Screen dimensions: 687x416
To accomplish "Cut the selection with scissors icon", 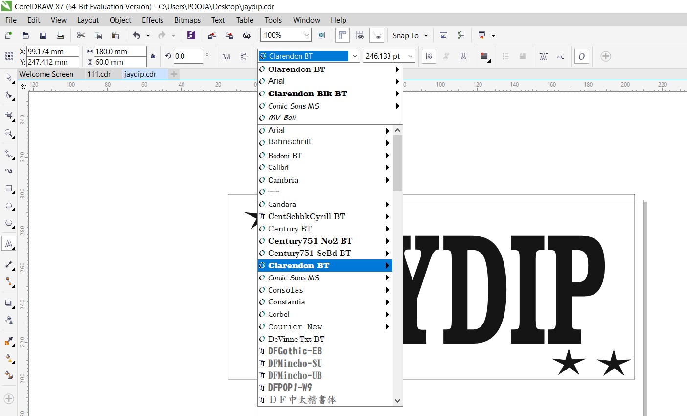I will [x=81, y=35].
